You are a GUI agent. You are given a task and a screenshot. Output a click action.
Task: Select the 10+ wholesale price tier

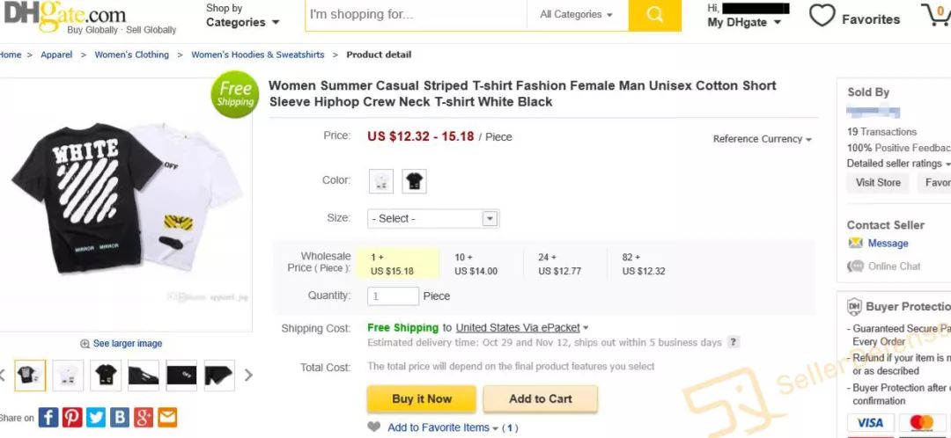[476, 264]
